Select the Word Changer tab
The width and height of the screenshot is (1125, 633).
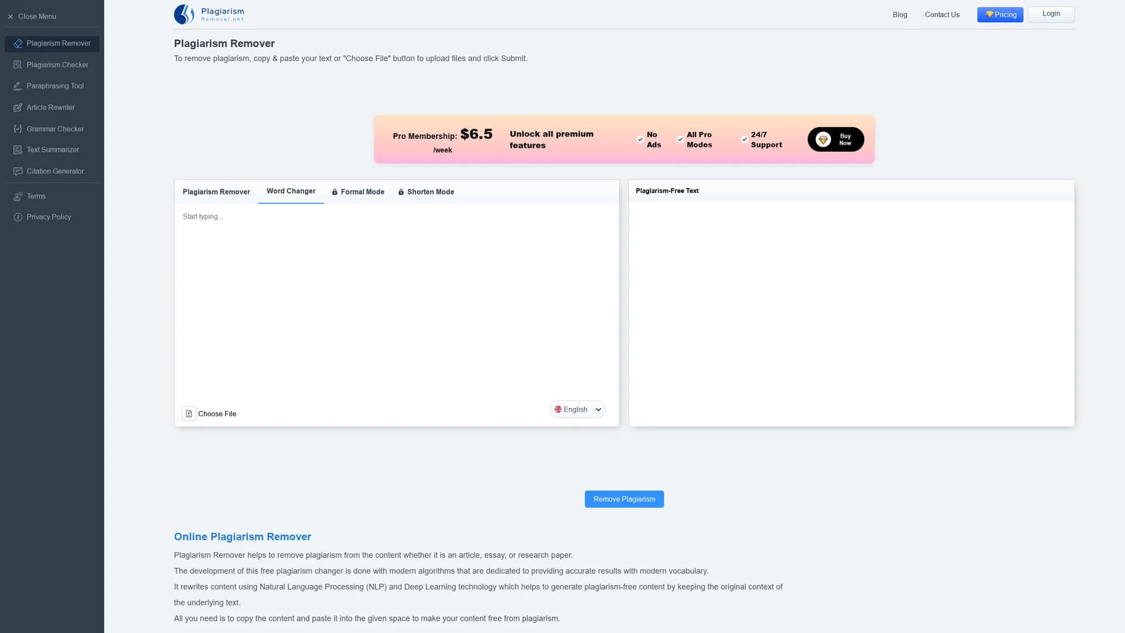pyautogui.click(x=291, y=192)
